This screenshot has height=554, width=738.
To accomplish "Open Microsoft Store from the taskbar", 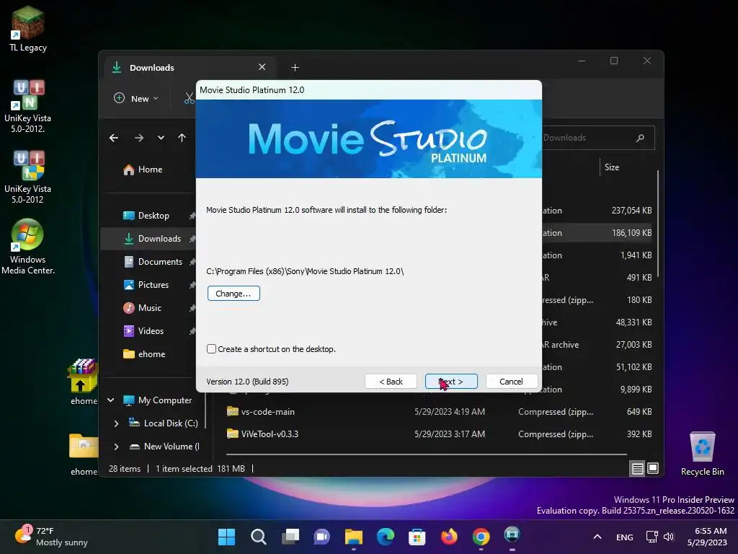I will [417, 537].
